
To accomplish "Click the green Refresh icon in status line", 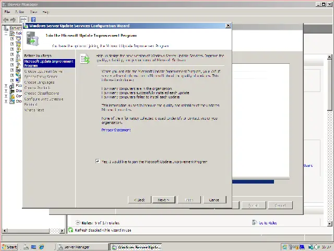I will [x=70, y=230].
